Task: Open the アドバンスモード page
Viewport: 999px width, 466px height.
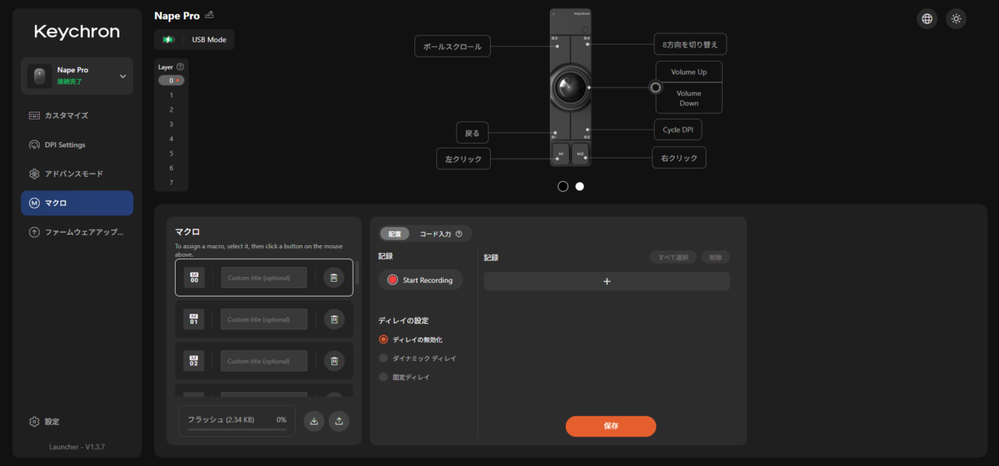Action: [x=77, y=174]
